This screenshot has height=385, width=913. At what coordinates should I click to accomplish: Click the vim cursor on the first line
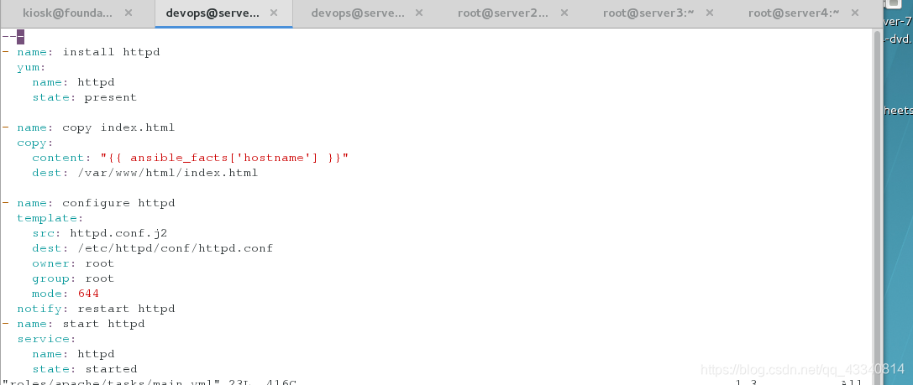click(20, 37)
